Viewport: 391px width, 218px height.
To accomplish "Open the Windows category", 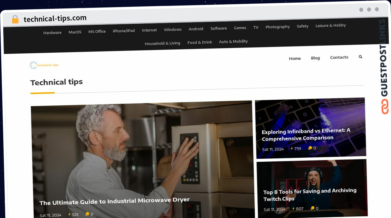I will pos(173,29).
